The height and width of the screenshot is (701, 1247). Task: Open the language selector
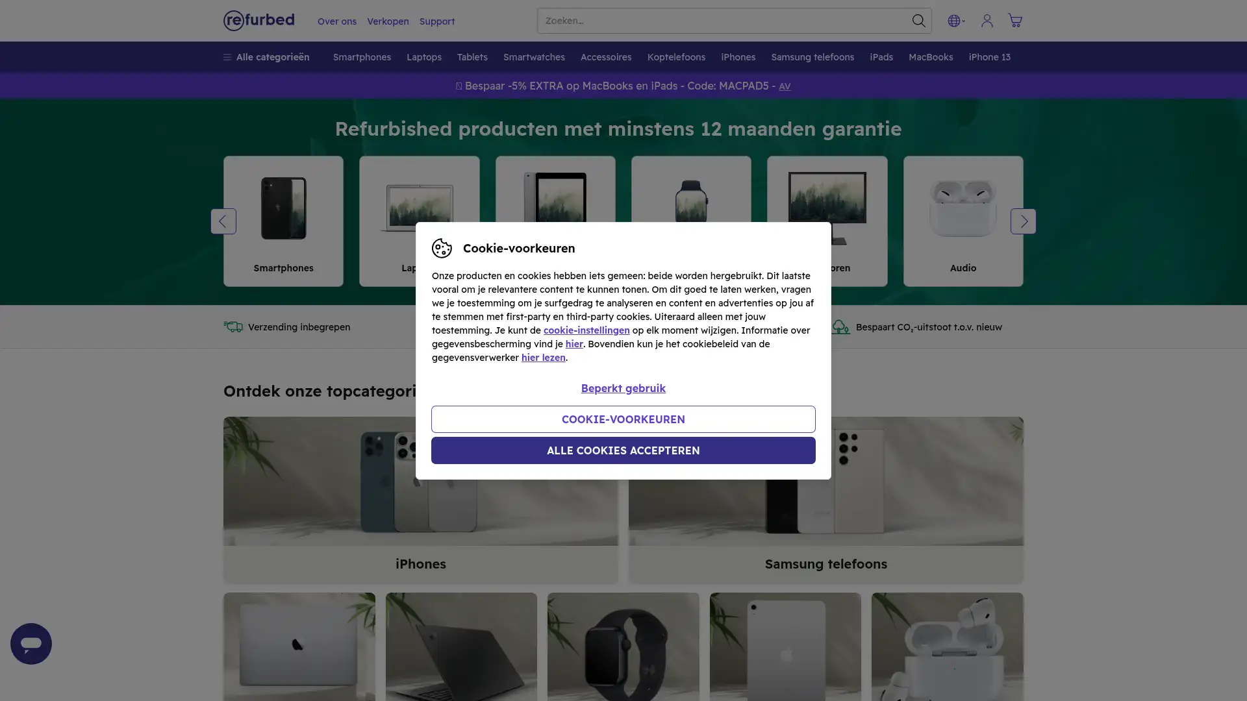click(955, 20)
